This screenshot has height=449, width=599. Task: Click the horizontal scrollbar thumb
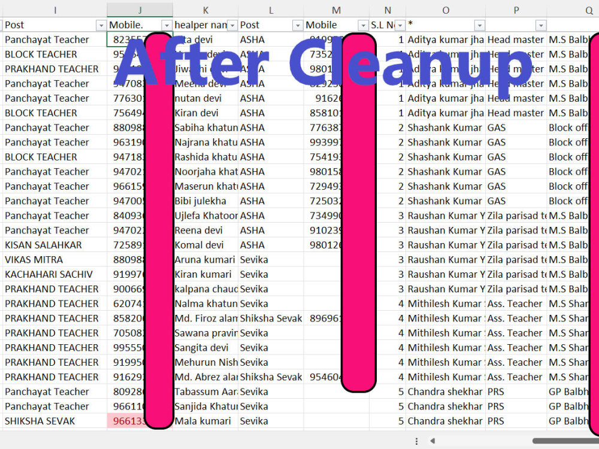(565, 441)
